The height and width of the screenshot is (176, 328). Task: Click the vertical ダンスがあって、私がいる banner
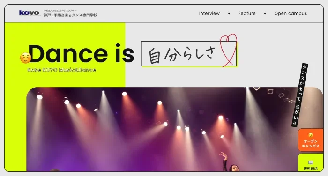[299, 95]
